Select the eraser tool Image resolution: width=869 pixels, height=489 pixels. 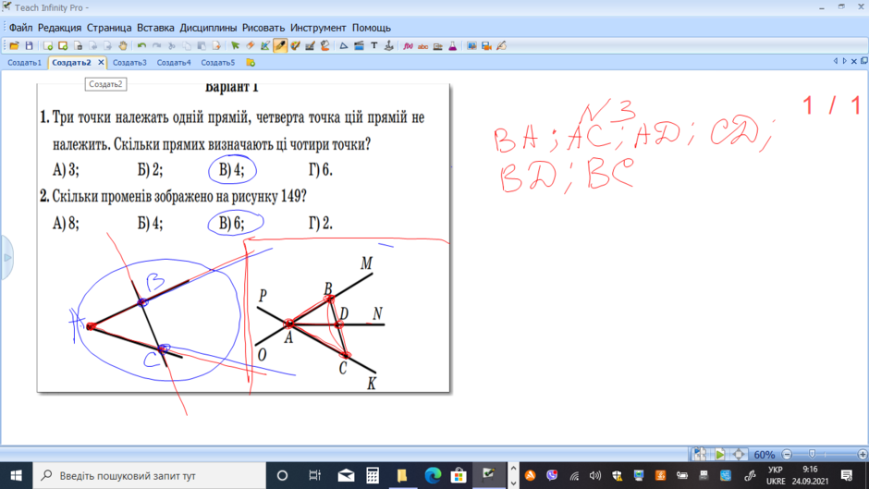coord(250,46)
